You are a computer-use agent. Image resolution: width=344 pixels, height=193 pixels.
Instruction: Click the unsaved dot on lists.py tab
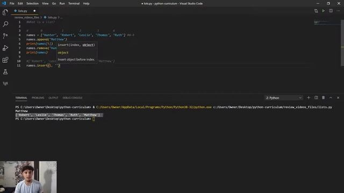(x=34, y=11)
